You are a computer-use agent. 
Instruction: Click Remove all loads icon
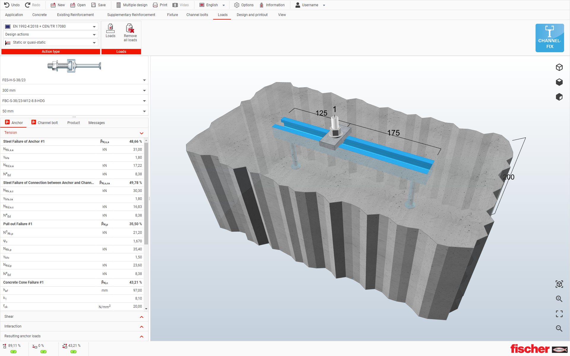(x=130, y=29)
